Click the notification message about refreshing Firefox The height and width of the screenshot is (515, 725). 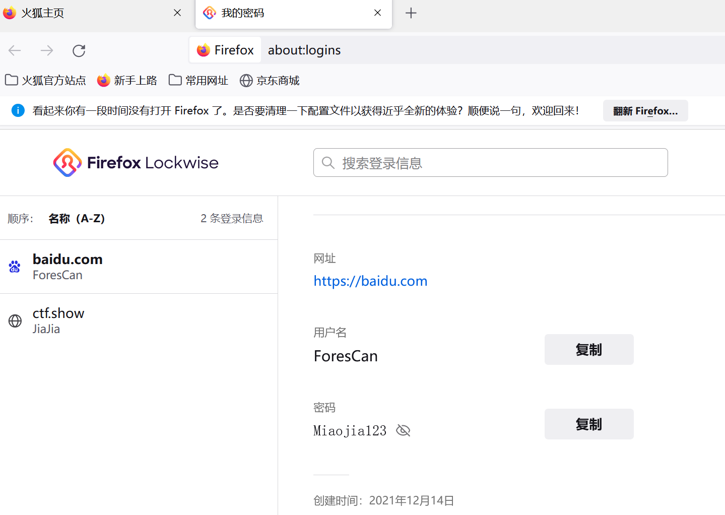306,111
